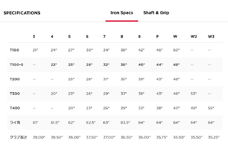Click the ライ角 row label
Image resolution: width=228 pixels, height=148 pixels.
tap(15, 123)
